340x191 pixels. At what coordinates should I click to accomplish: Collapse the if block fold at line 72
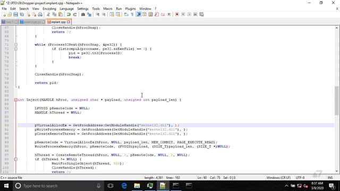point(16,49)
